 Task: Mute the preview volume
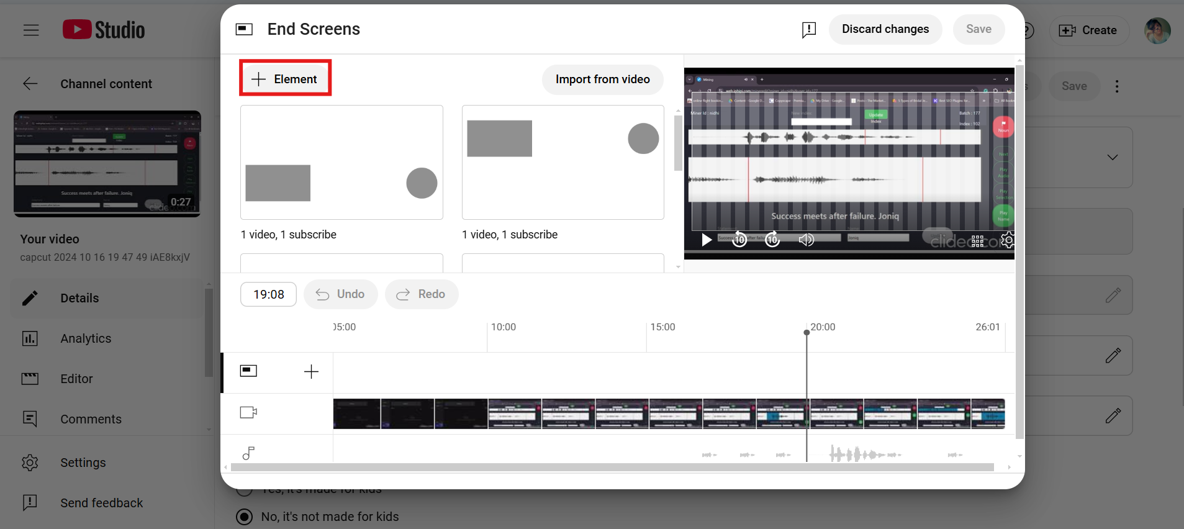806,240
